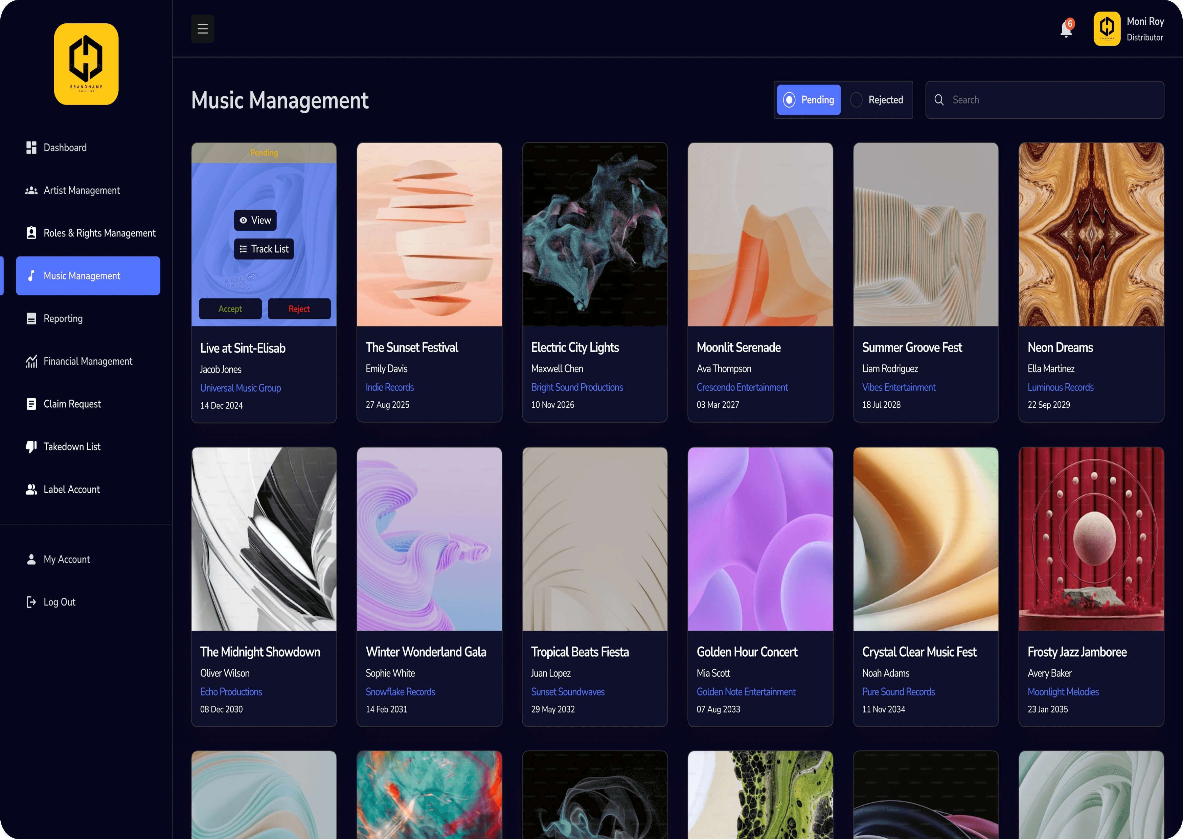
Task: Navigate to Financial Management
Action: pyautogui.click(x=88, y=361)
